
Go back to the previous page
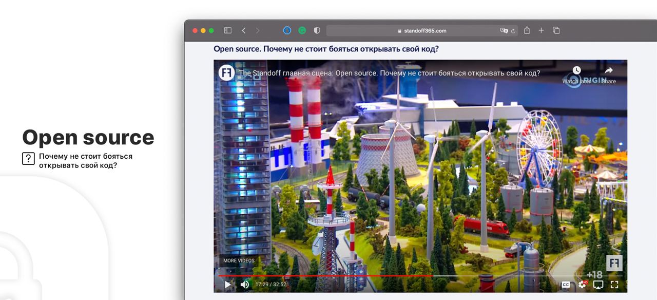244,31
